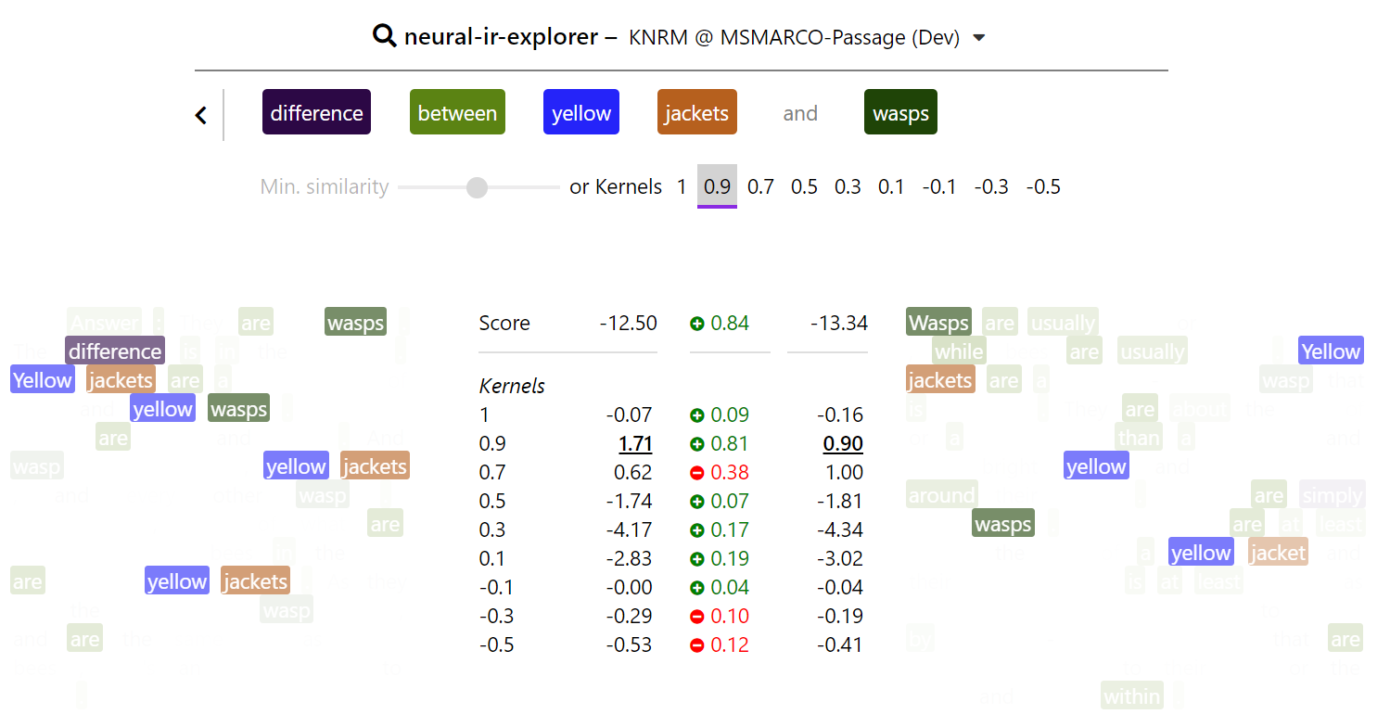Click the word "while" in the right passage
This screenshot has height=727, width=1390.
coord(959,351)
